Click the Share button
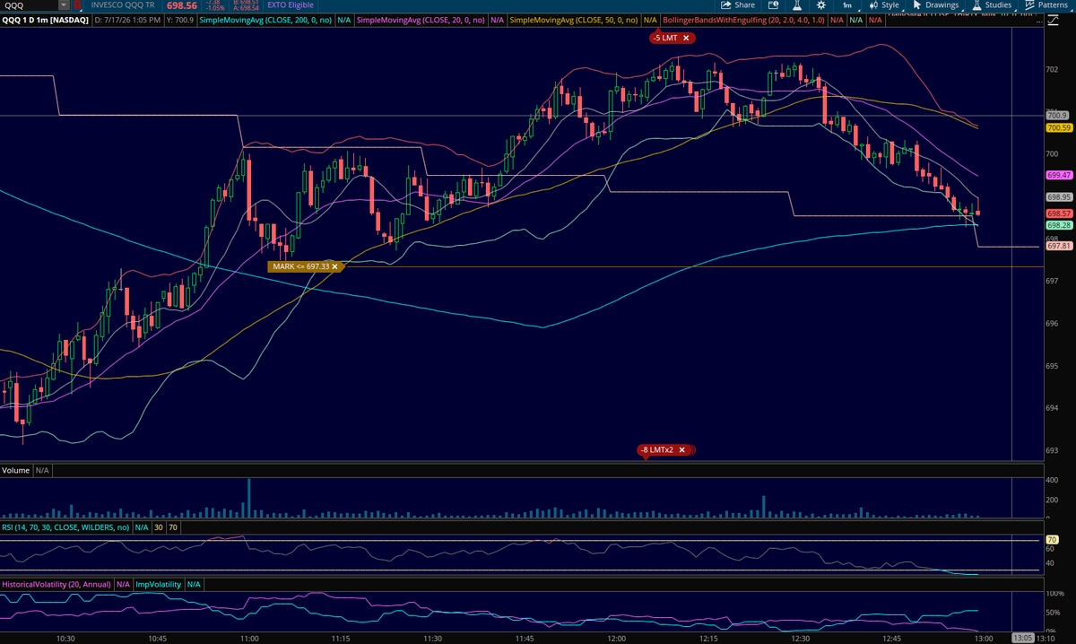This screenshot has height=644, width=1076. point(738,5)
